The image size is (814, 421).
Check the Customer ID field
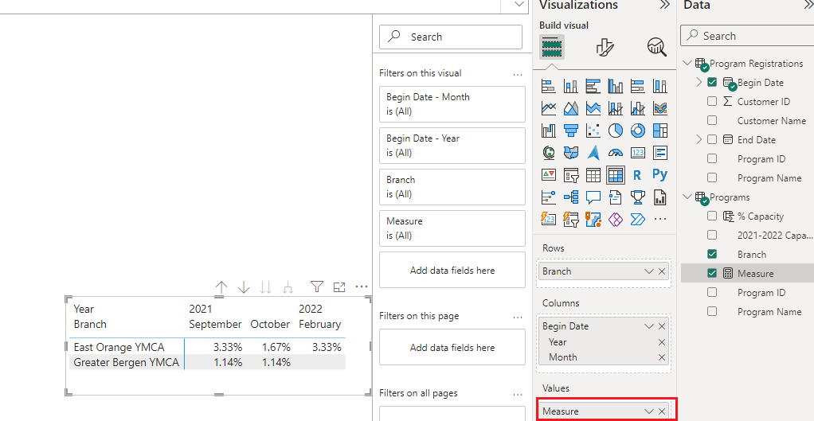(712, 102)
